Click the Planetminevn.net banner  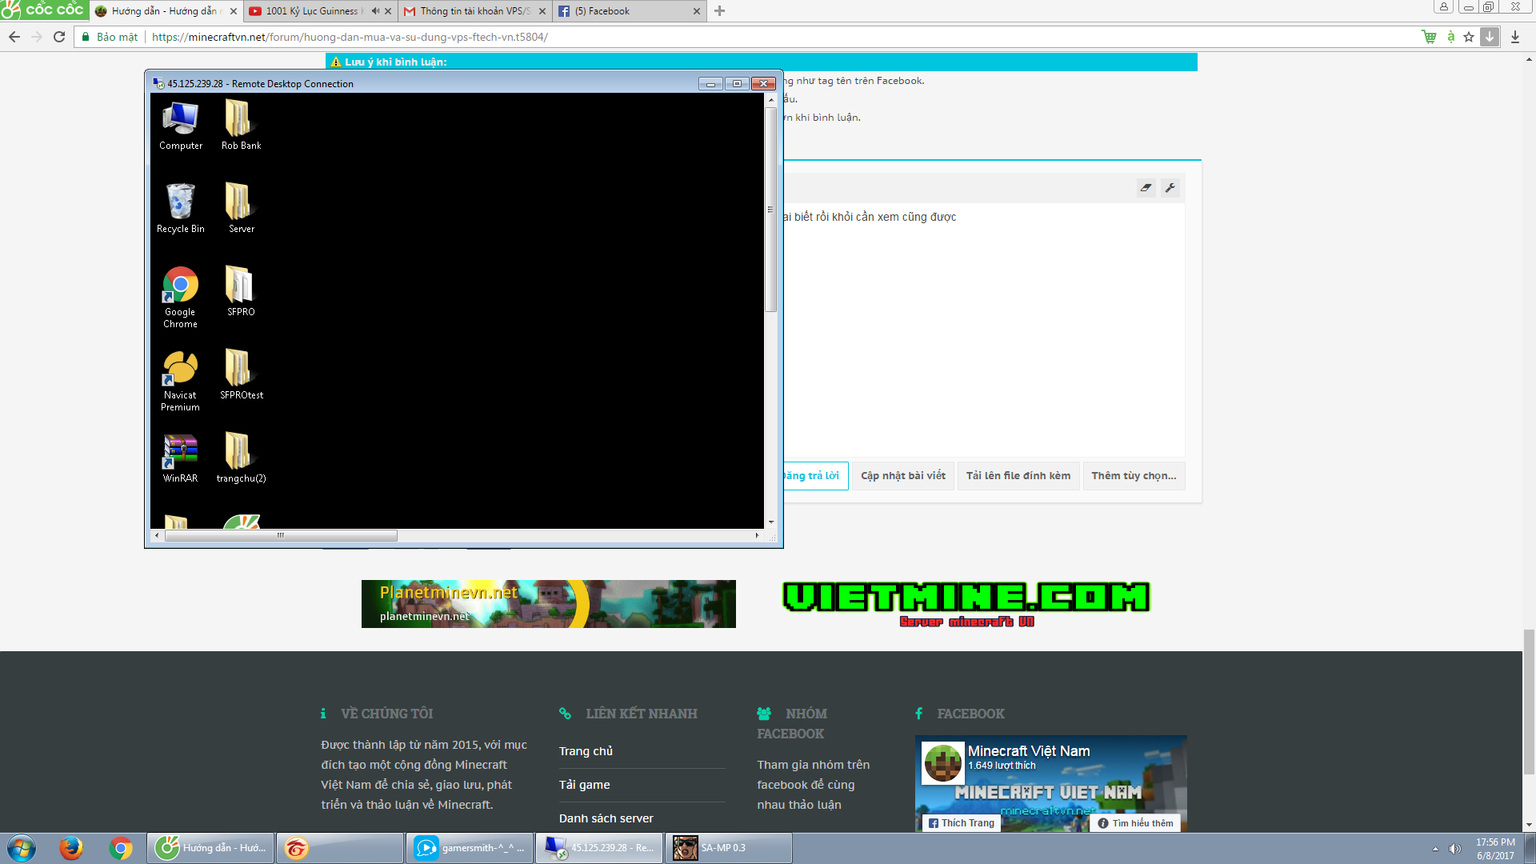(548, 604)
